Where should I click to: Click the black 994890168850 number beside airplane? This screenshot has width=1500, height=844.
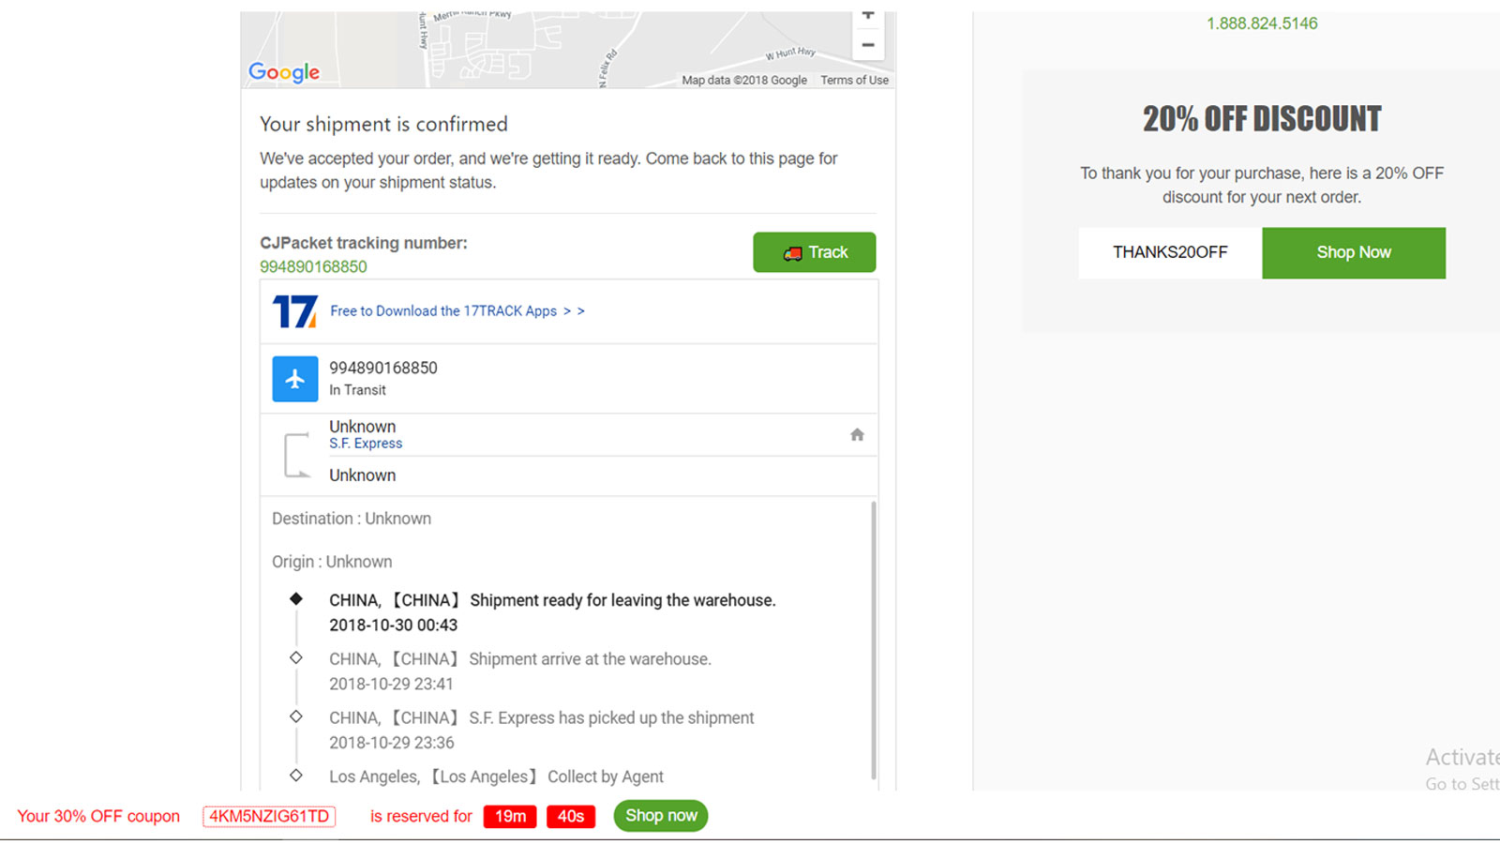(383, 368)
